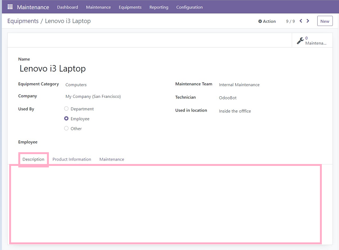Go to next equipment record arrow

tap(308, 21)
